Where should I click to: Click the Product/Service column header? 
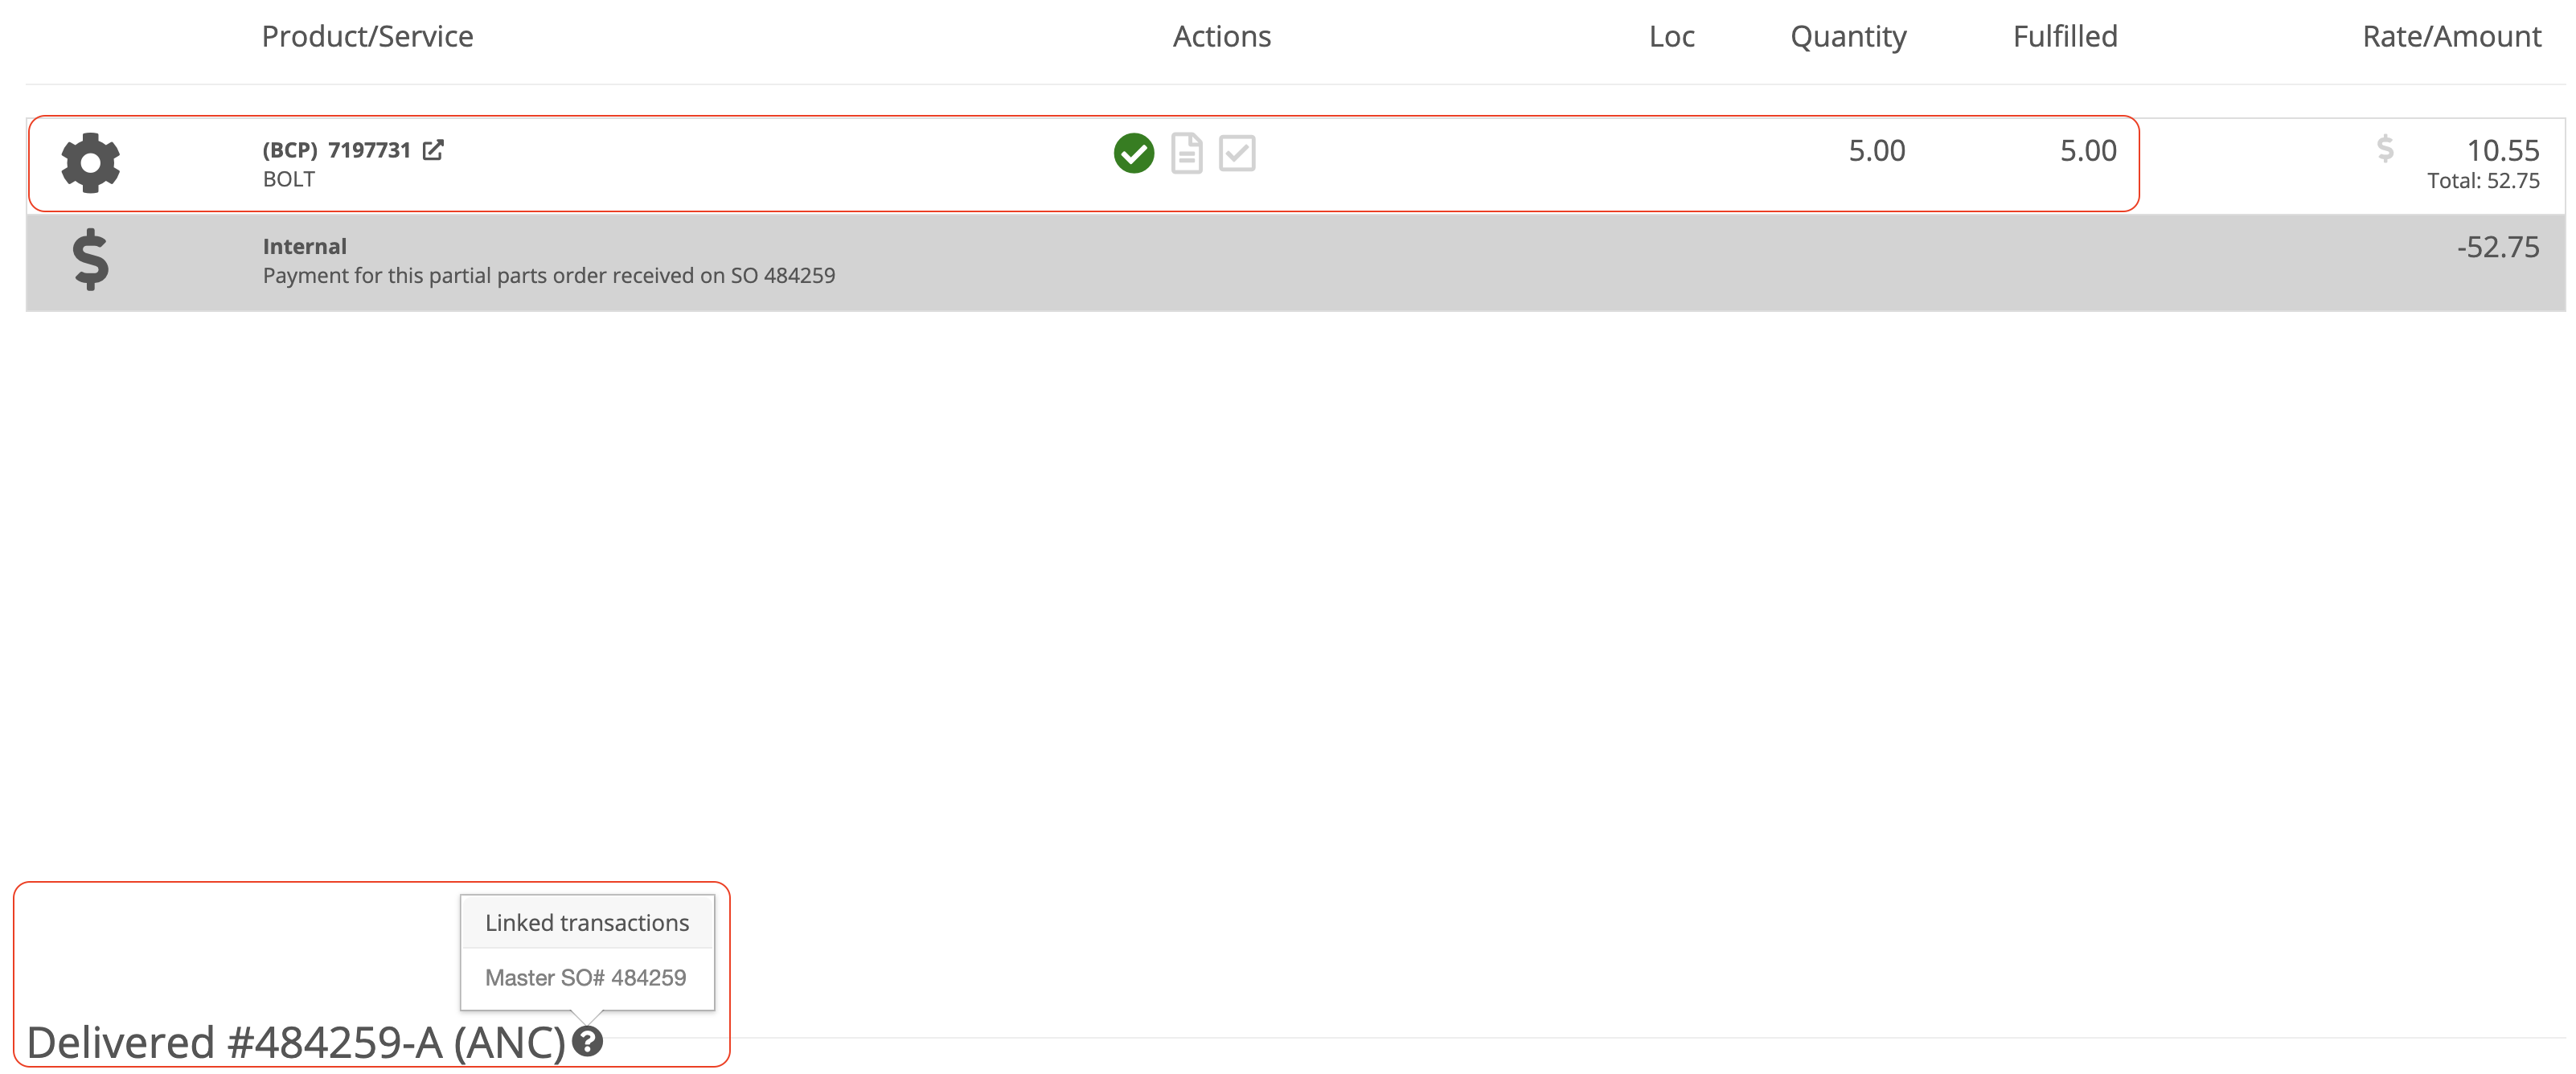coord(367,37)
